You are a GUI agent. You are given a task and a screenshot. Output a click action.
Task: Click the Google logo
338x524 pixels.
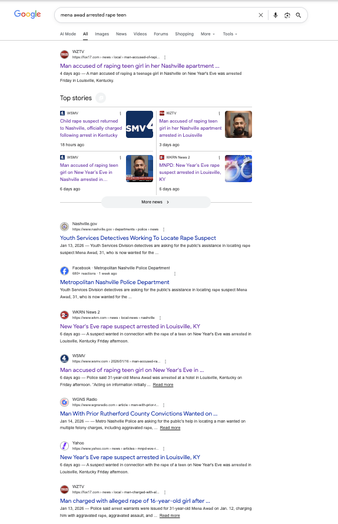click(28, 14)
